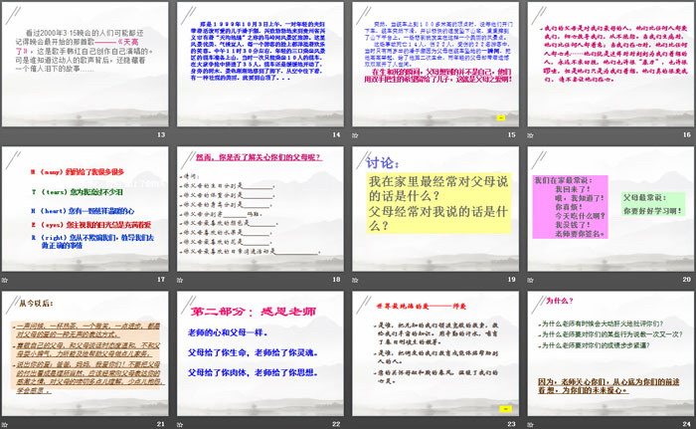Click animation star icon under slide 15

coord(355,135)
